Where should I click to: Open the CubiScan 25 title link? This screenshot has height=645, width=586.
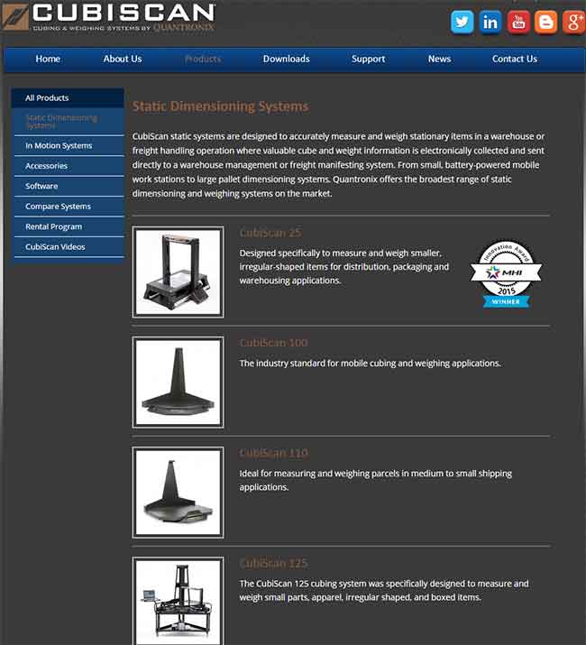point(270,233)
